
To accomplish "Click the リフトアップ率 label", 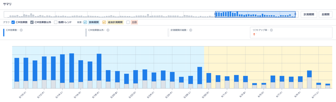I will click(260, 30).
